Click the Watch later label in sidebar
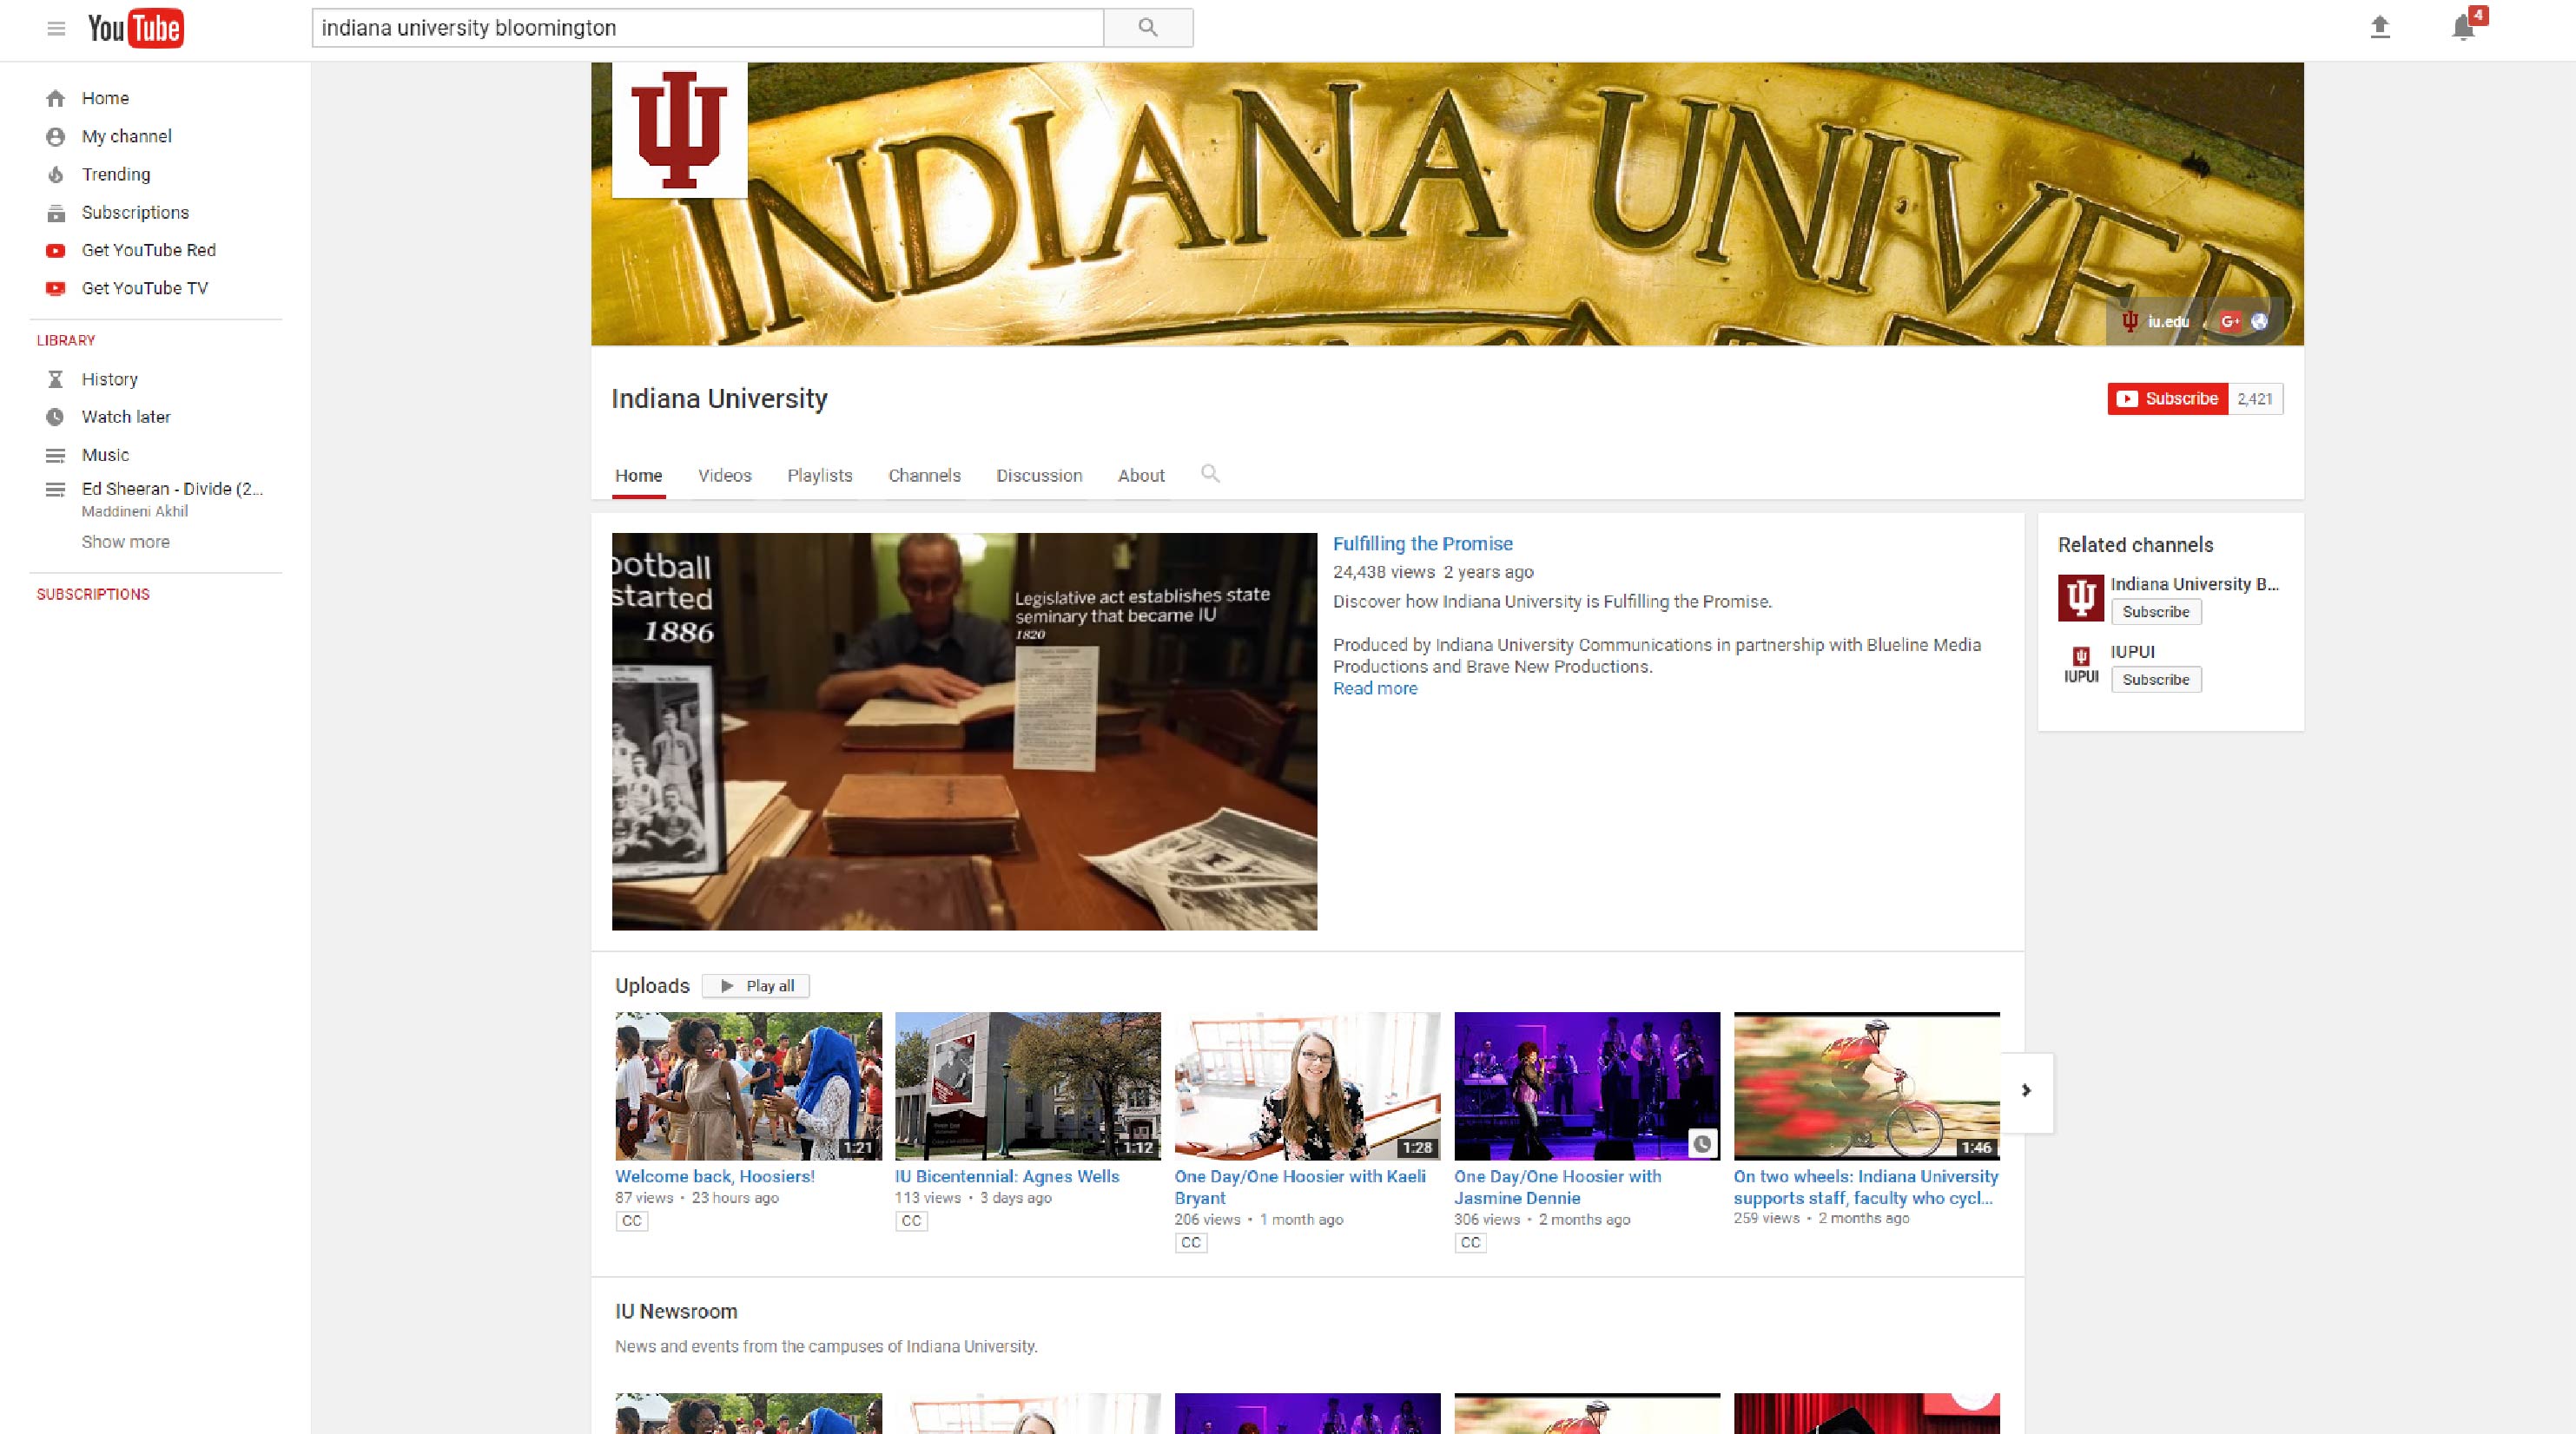Image resolution: width=2576 pixels, height=1434 pixels. click(126, 417)
